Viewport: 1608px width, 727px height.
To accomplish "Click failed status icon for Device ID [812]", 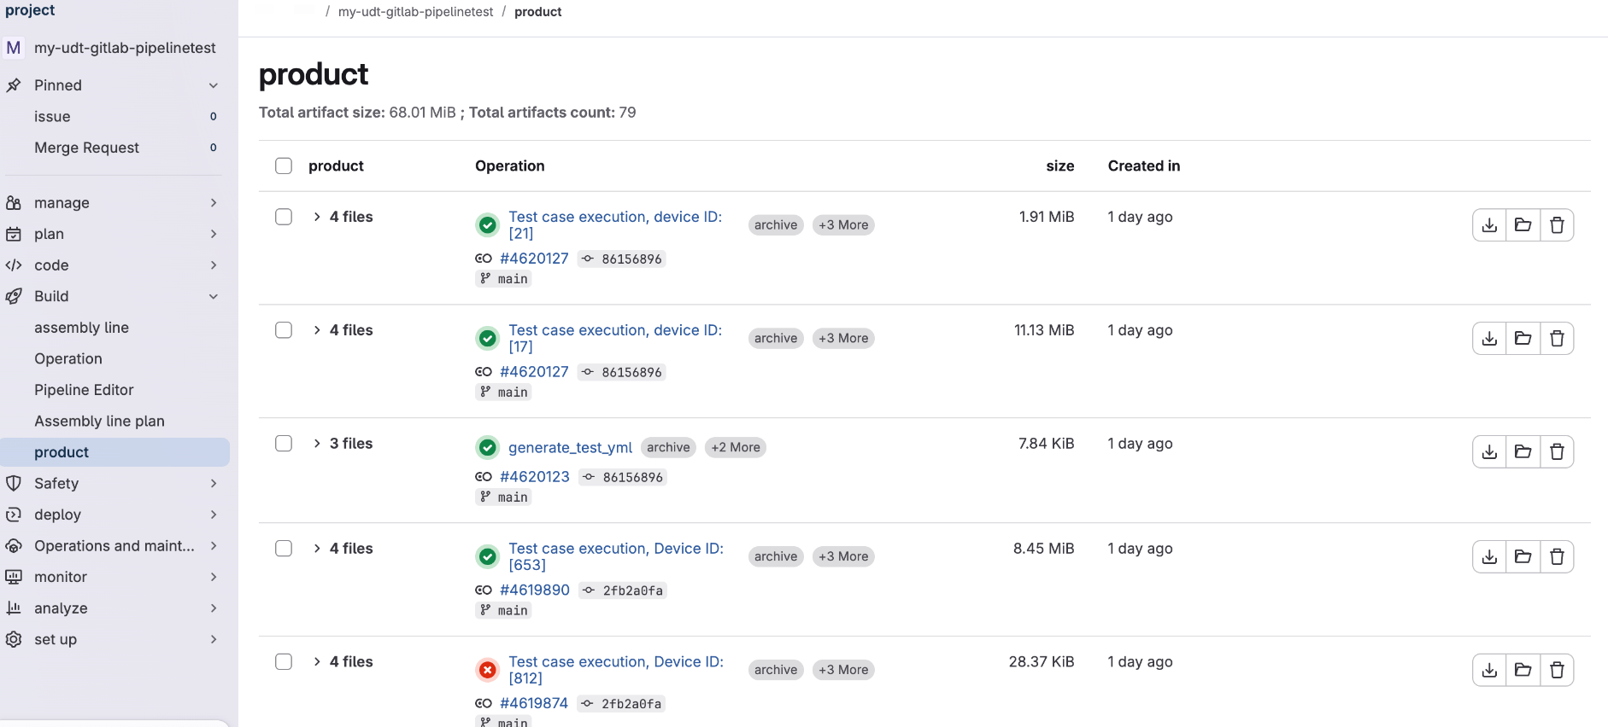I will (x=487, y=671).
